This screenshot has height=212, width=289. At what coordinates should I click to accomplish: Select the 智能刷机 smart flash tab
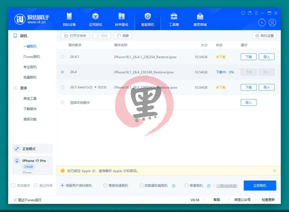[x=148, y=19]
